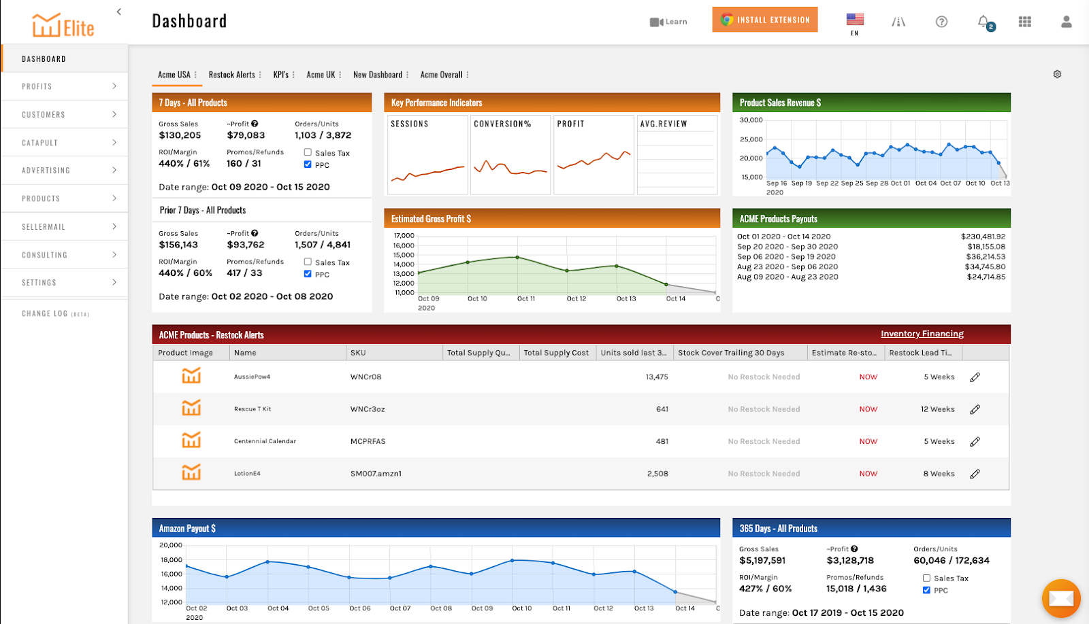Edit the AussiePow4 restock row
Screen dimensions: 1089x624
975,377
